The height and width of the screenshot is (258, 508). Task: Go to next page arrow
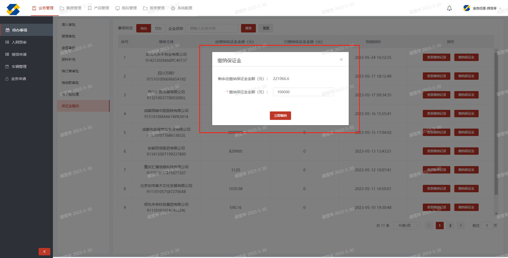click(x=461, y=226)
